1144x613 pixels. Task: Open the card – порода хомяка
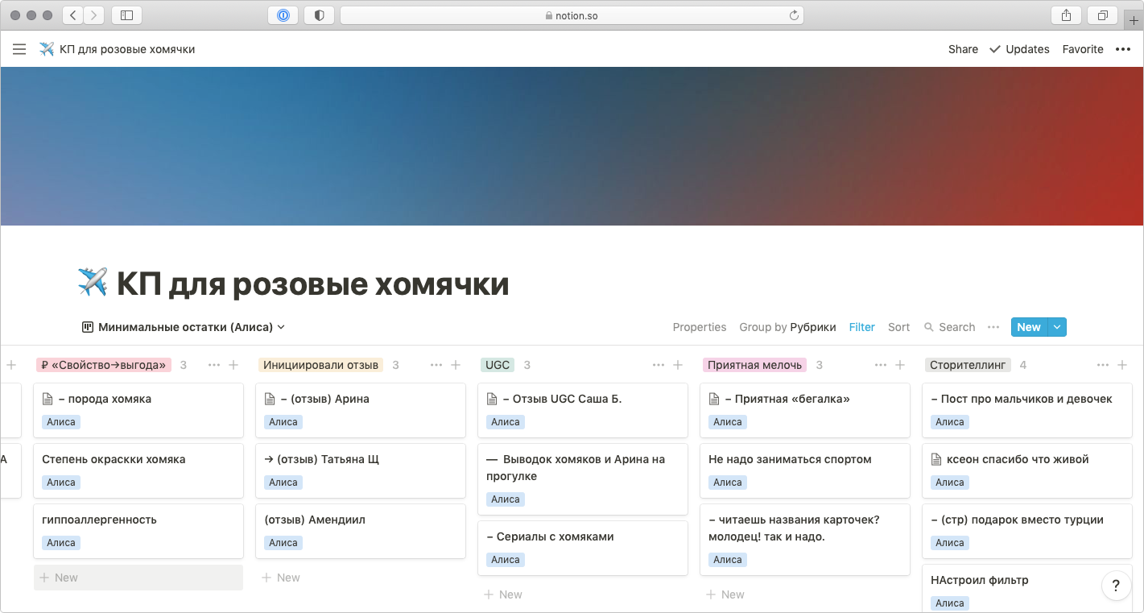click(x=138, y=410)
